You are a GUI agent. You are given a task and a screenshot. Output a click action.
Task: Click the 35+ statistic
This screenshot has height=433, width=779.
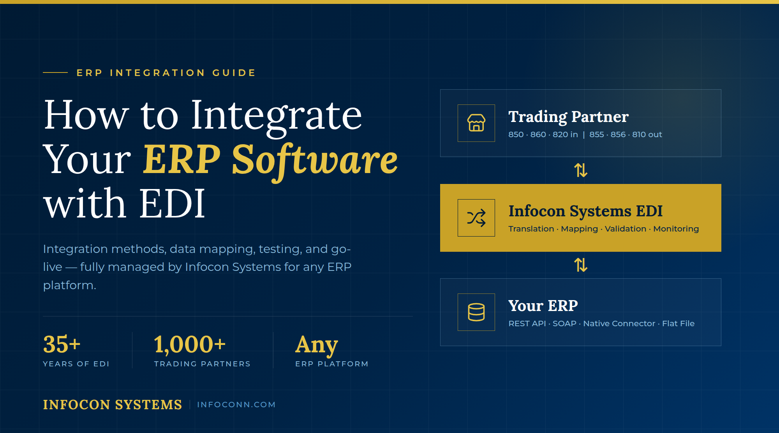click(x=62, y=344)
